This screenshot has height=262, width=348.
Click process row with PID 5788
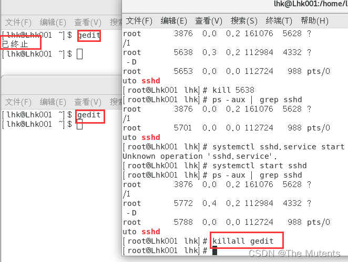click(x=227, y=222)
